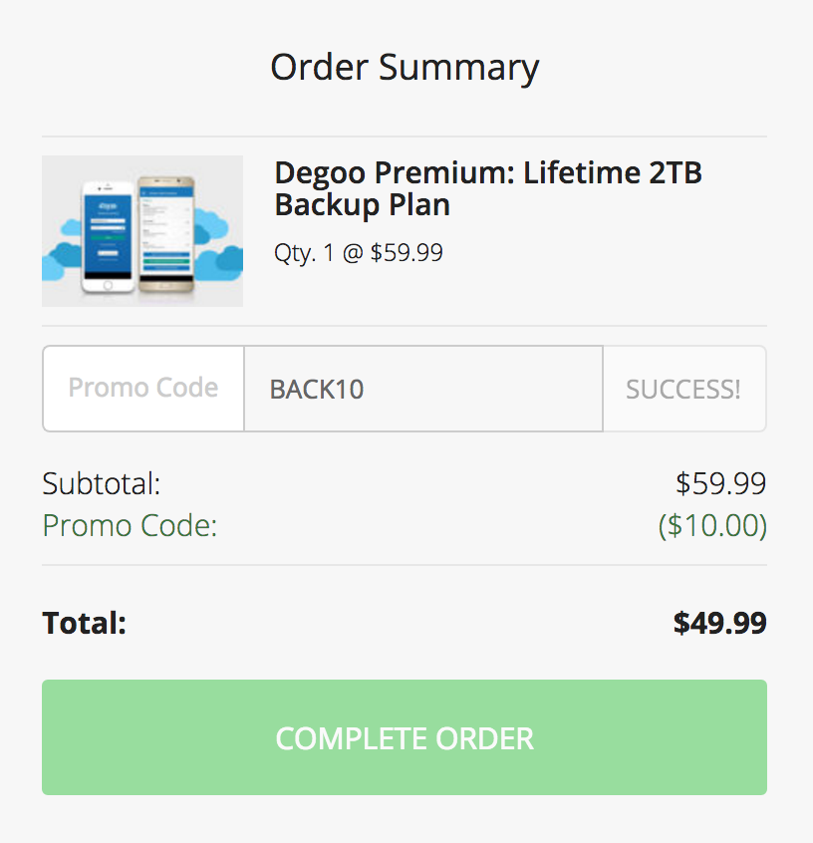Click the Order Summary heading
The height and width of the screenshot is (843, 813).
[x=405, y=67]
